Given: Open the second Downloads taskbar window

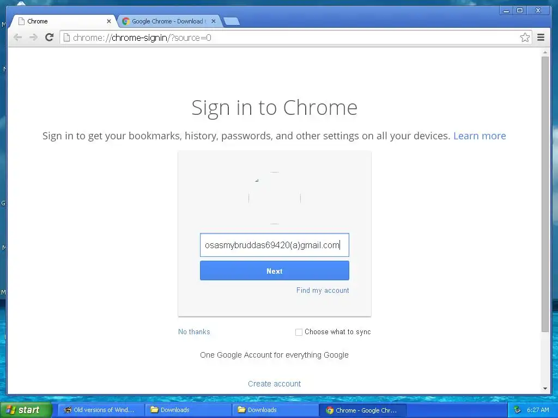Looking at the screenshot, I should coord(275,410).
